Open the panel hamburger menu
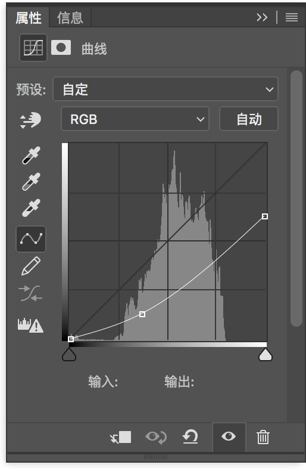The height and width of the screenshot is (471, 306). (292, 17)
